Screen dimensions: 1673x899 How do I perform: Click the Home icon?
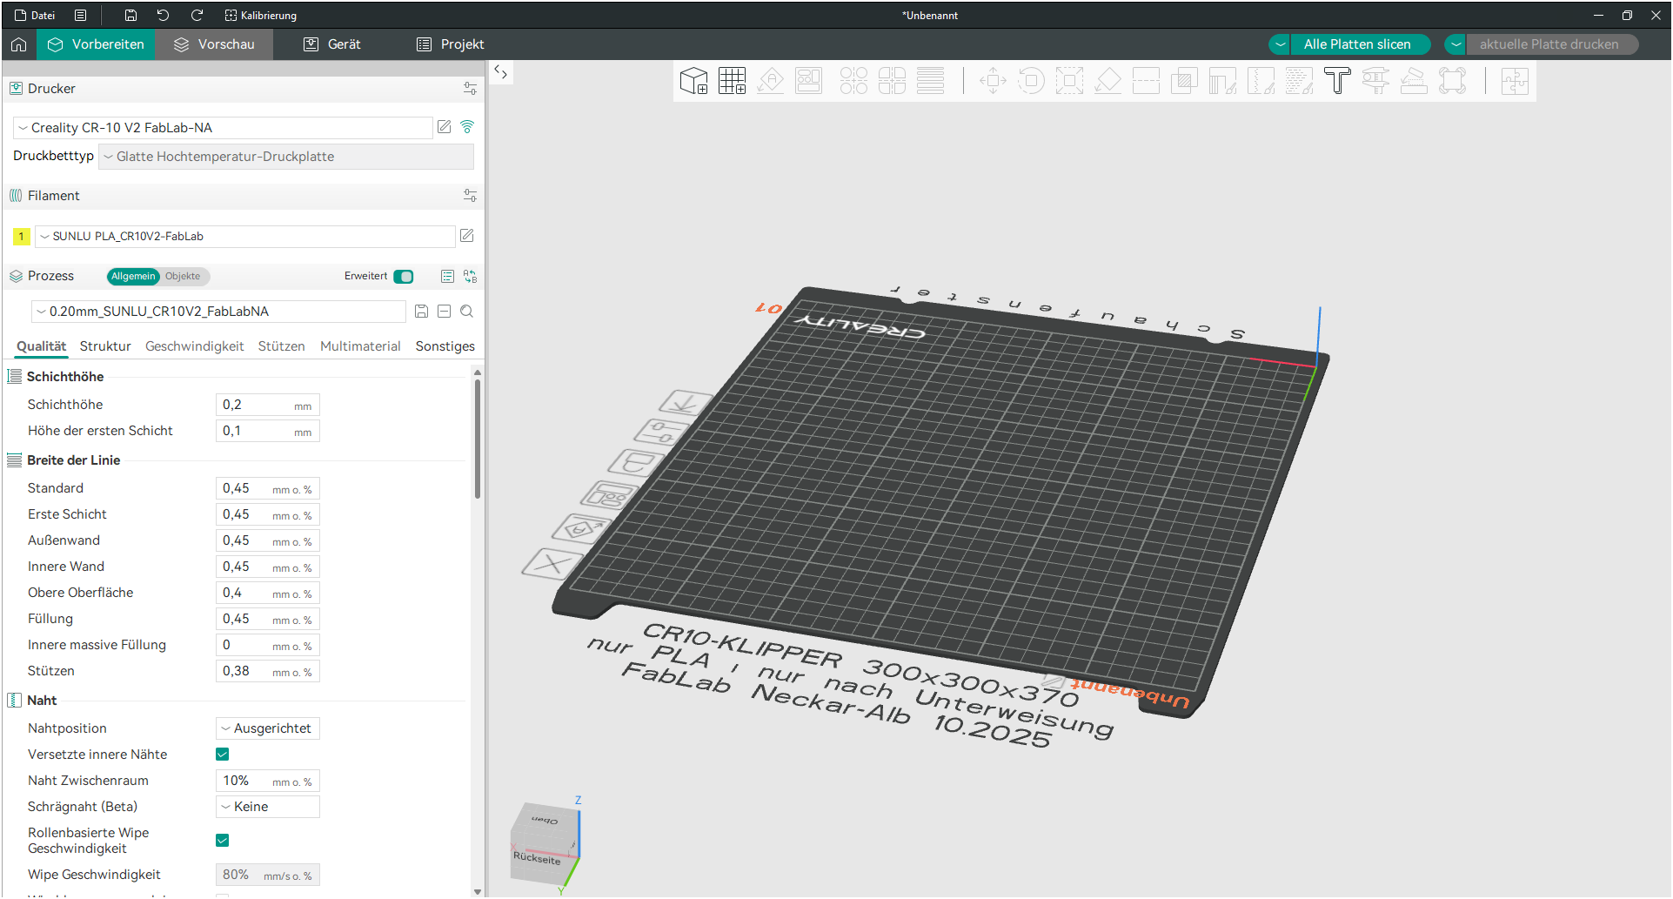19,44
